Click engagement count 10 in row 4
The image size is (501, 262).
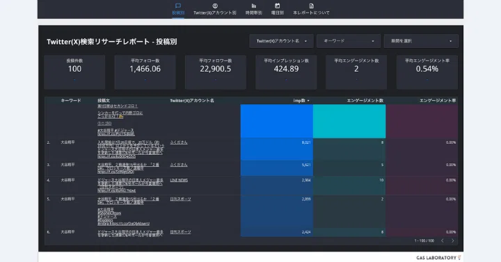[x=381, y=180]
